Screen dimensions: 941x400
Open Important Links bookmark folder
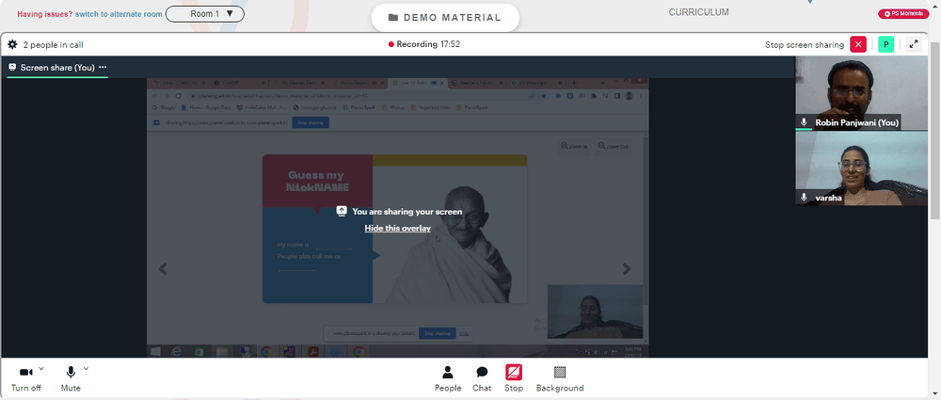[x=432, y=108]
